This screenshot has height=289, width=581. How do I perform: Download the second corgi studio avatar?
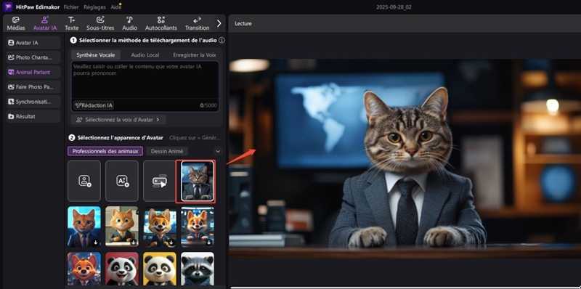point(209,243)
